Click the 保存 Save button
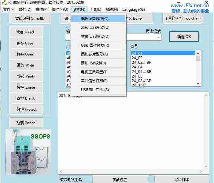The image size is (214, 183). click(27, 43)
